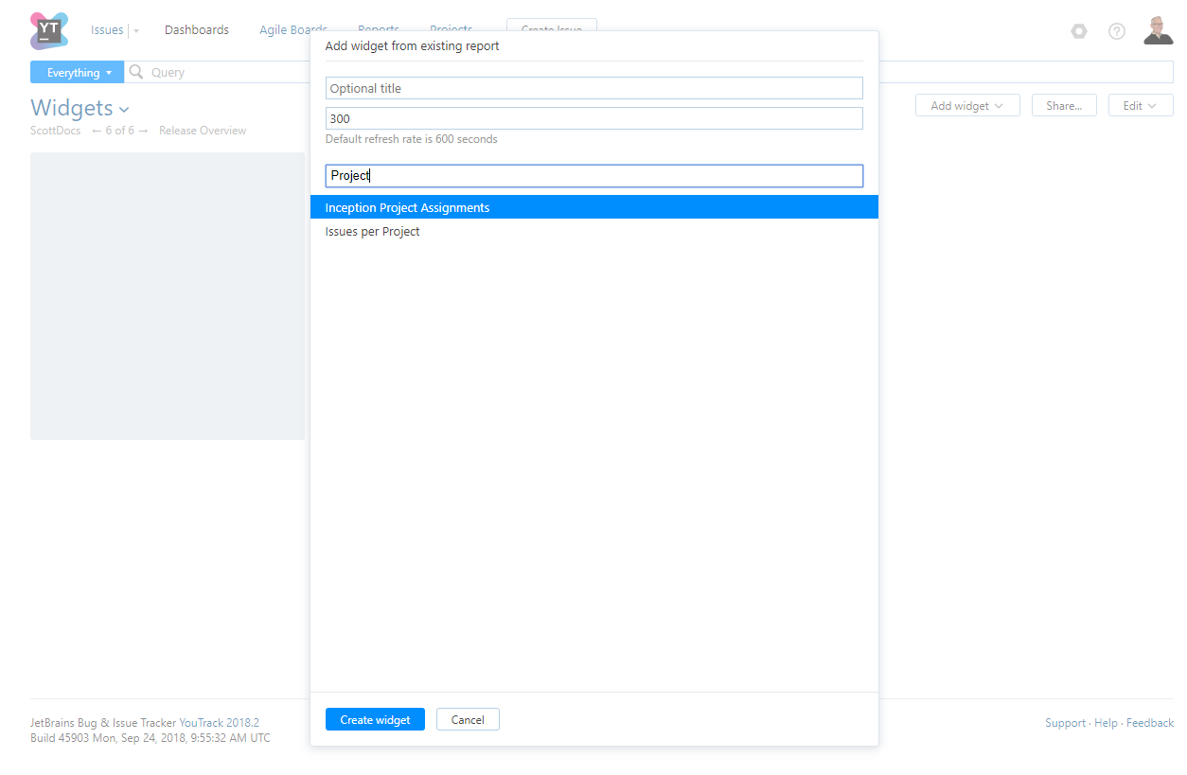Expand the Widgets dashboard title chevron

tap(124, 110)
